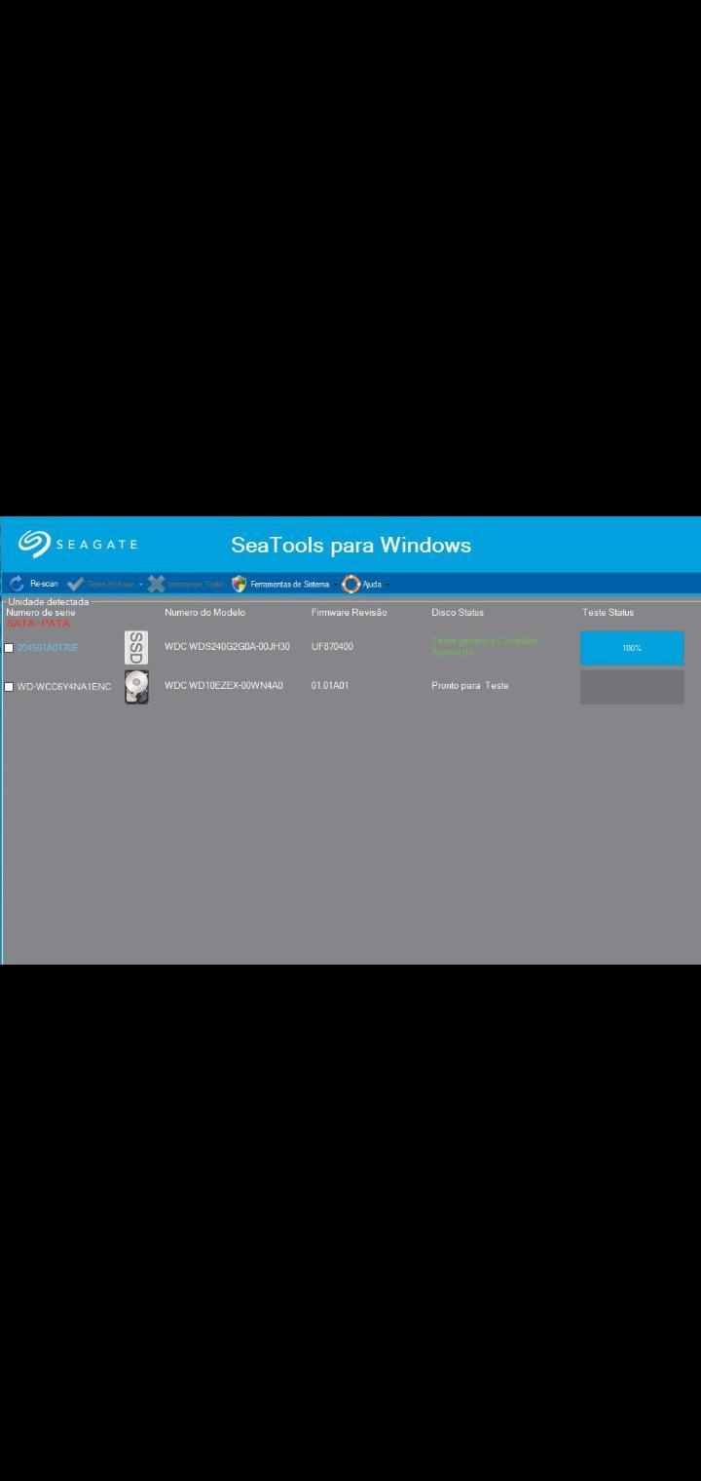Click model WDC WDS240G2G0A-00JH30
701x1481 pixels.
227,647
